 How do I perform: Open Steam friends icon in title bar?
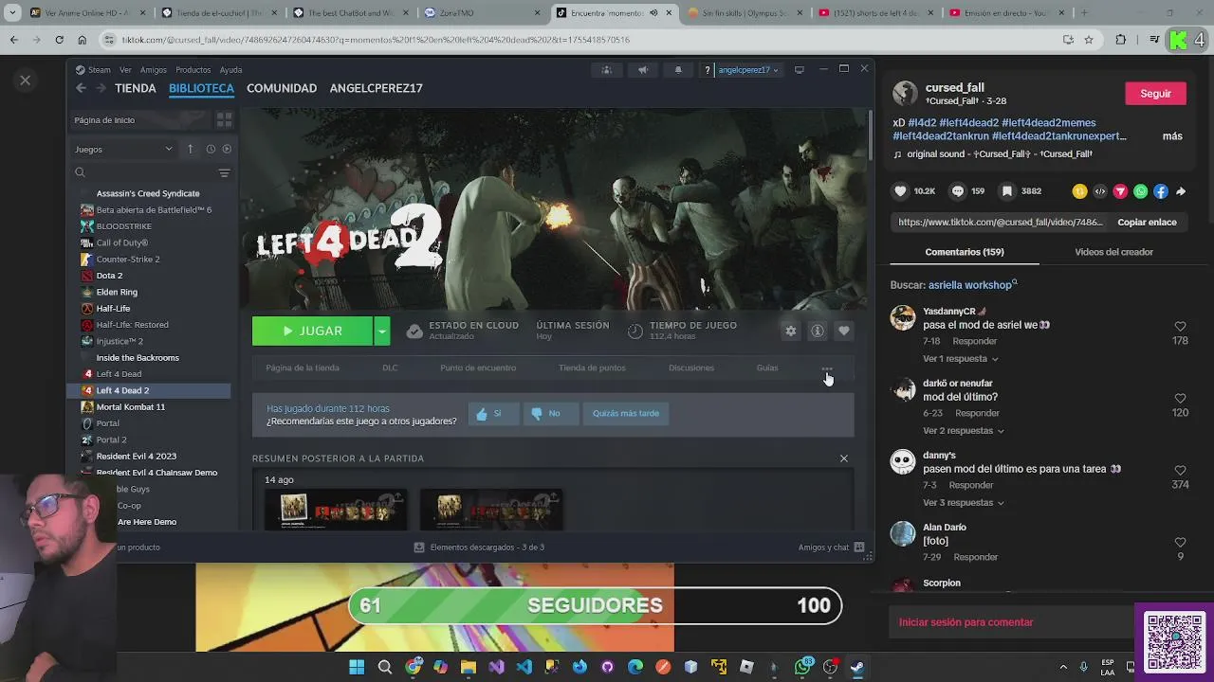[x=606, y=69]
